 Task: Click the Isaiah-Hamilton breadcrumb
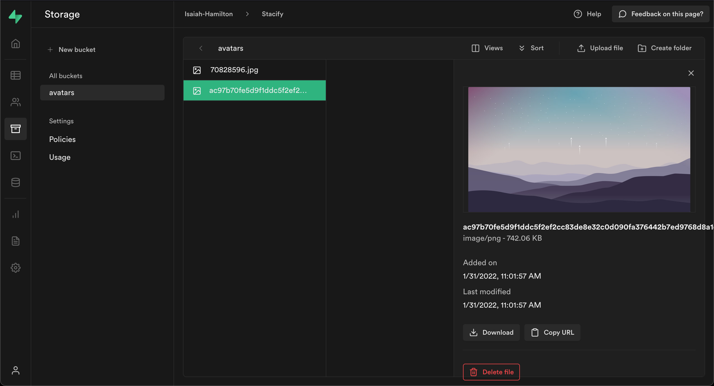209,14
